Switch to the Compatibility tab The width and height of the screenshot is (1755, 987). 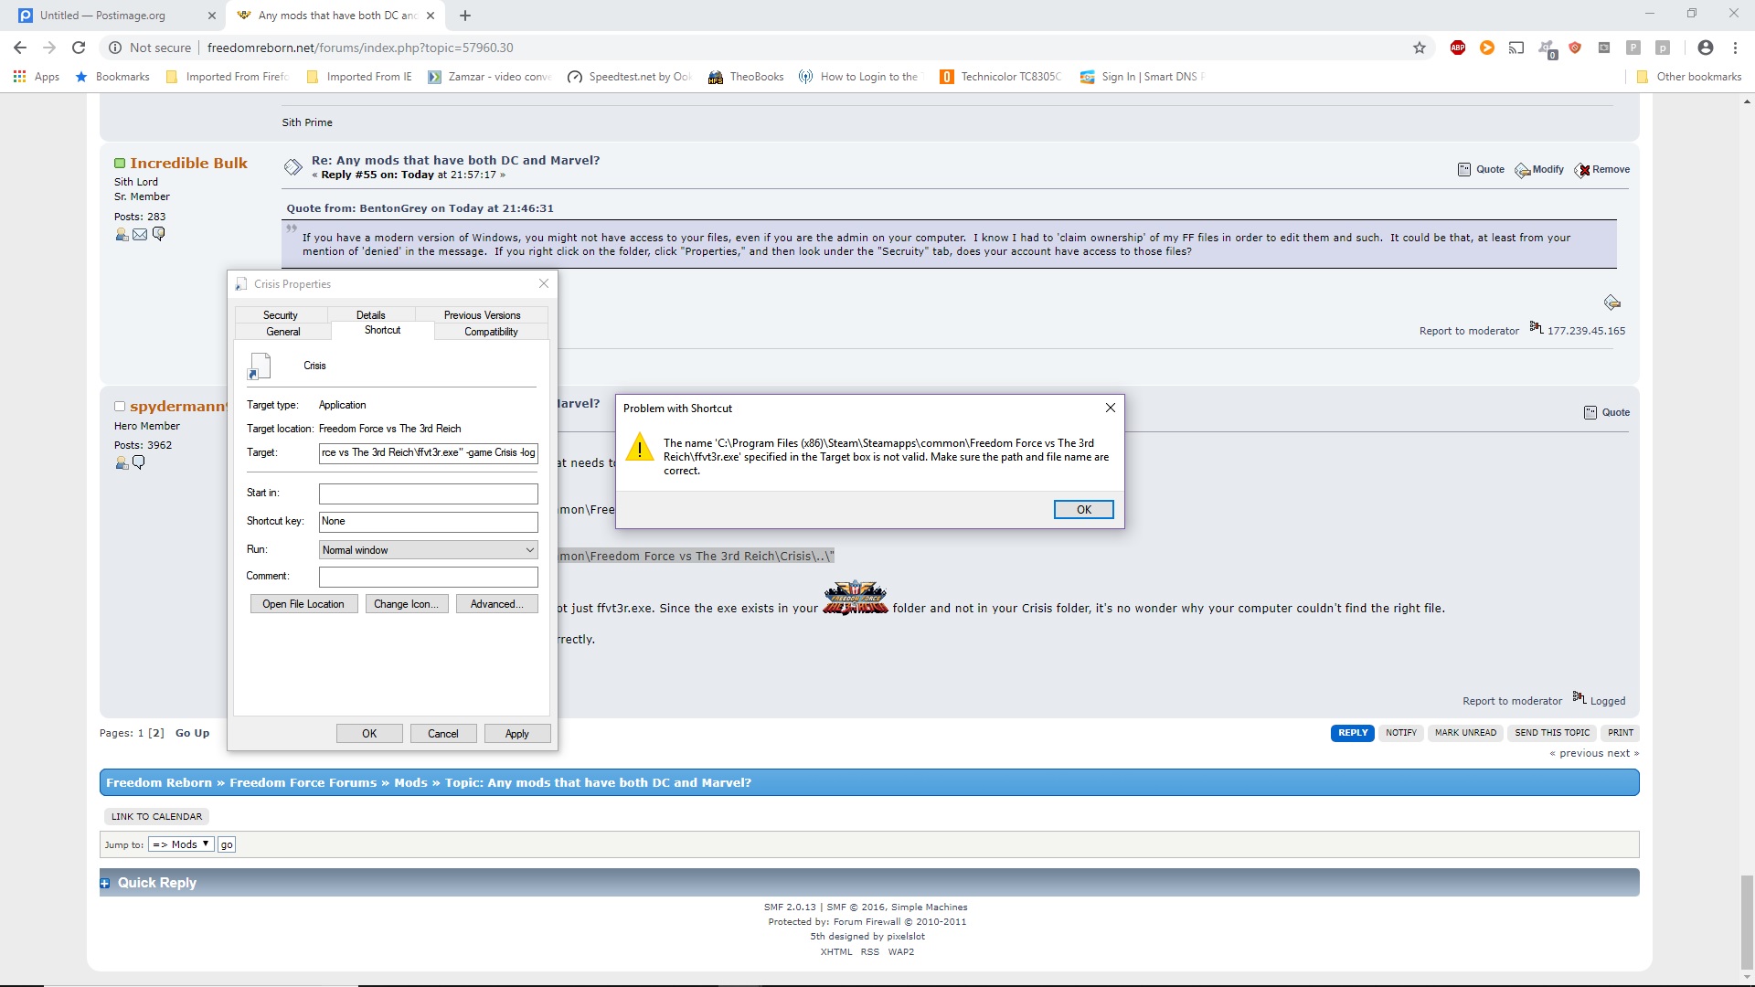point(492,332)
